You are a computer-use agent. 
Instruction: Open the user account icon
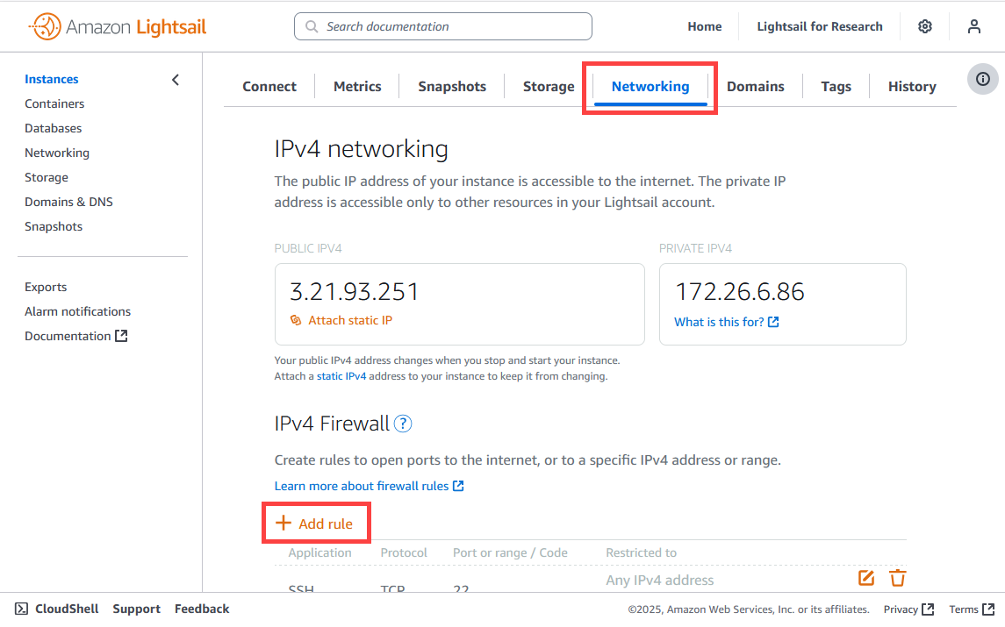tap(973, 26)
